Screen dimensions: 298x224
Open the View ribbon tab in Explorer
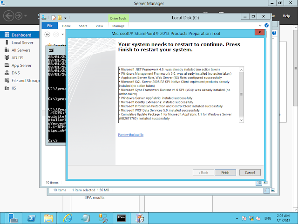click(x=99, y=26)
